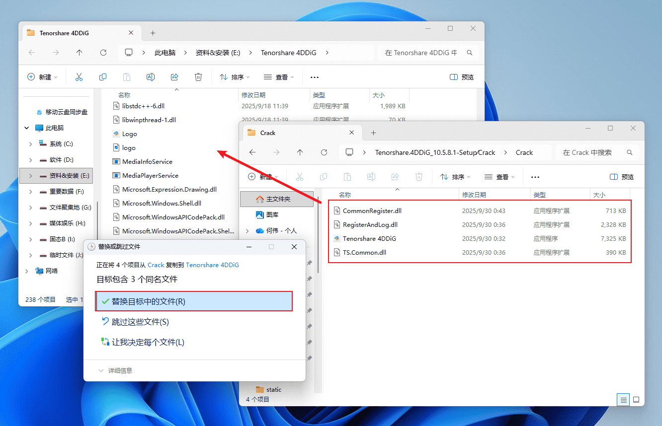662x426 pixels.
Task: Click the Copy icon in the Tenorshare toolbar
Action: (102, 77)
